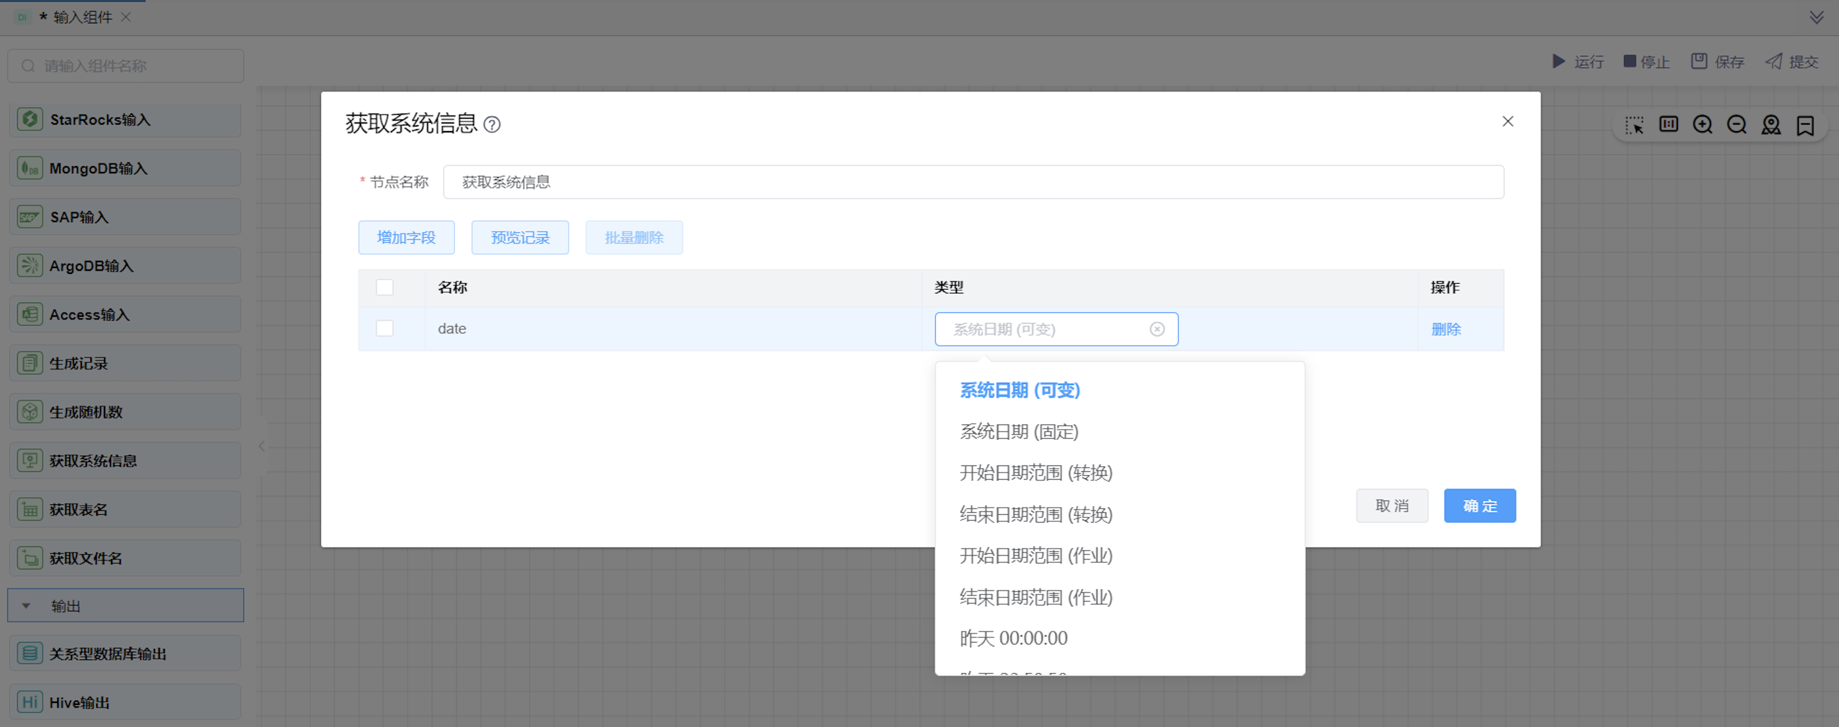Switch to the 输入组件 tab
The image size is (1839, 727).
point(82,17)
